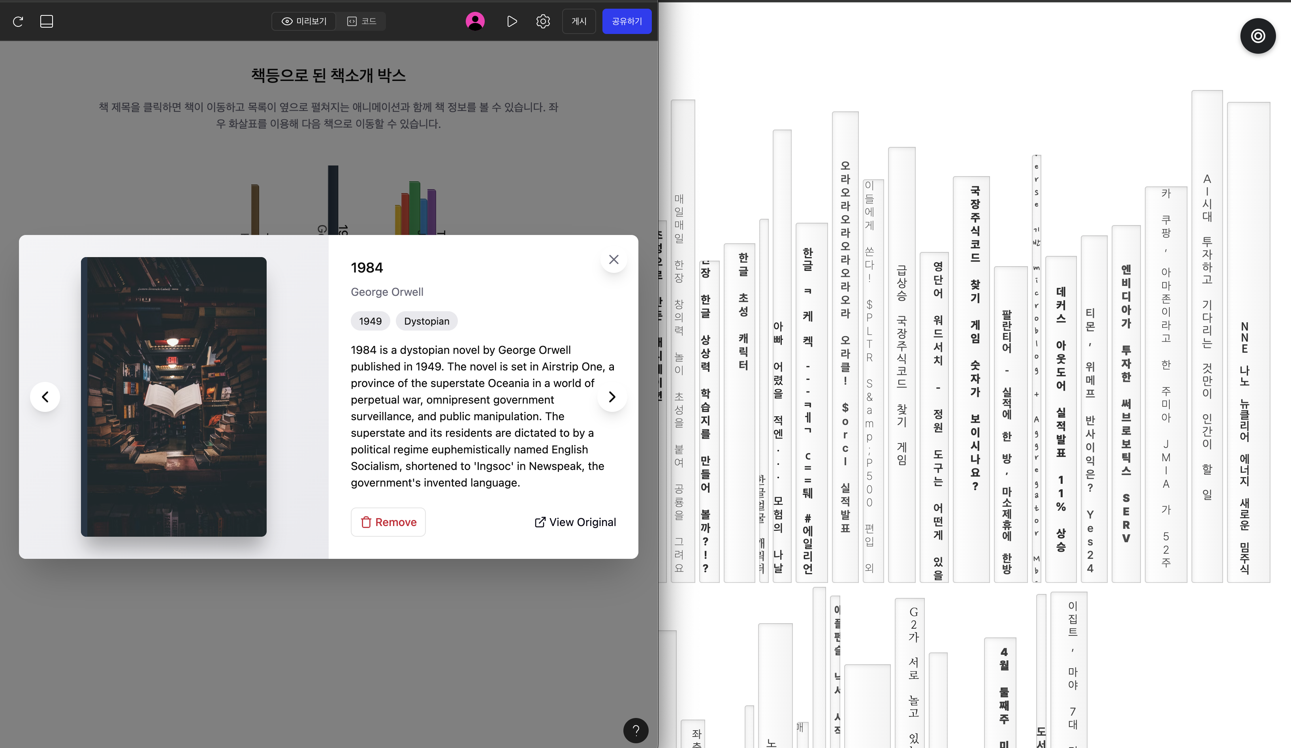Select the 엔비디아가 투자한 써브로보틱스 book spine
Viewport: 1291px width, 748px height.
coord(1126,403)
